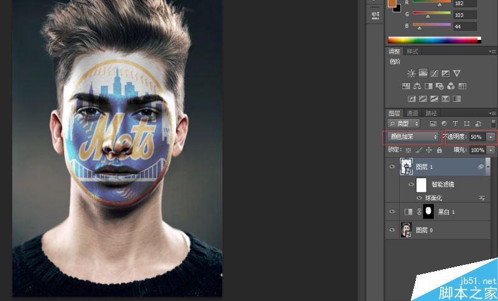Screen dimensions: 498x301
Task: Switch to the 通道 tab
Action: [x=413, y=113]
